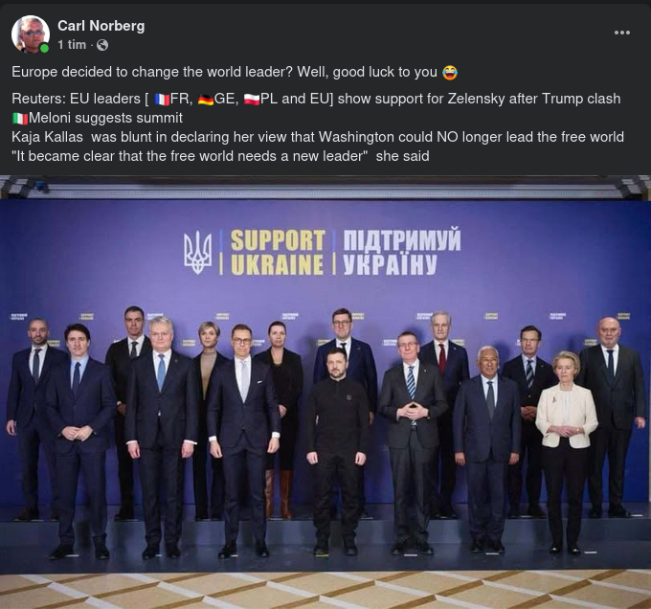Viewport: 651px width, 609px height.
Task: Open the Carl Norberg name link
Action: tap(101, 26)
